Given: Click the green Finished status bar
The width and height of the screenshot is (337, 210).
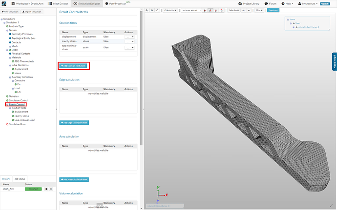Looking at the screenshot, I should [x=34, y=189].
